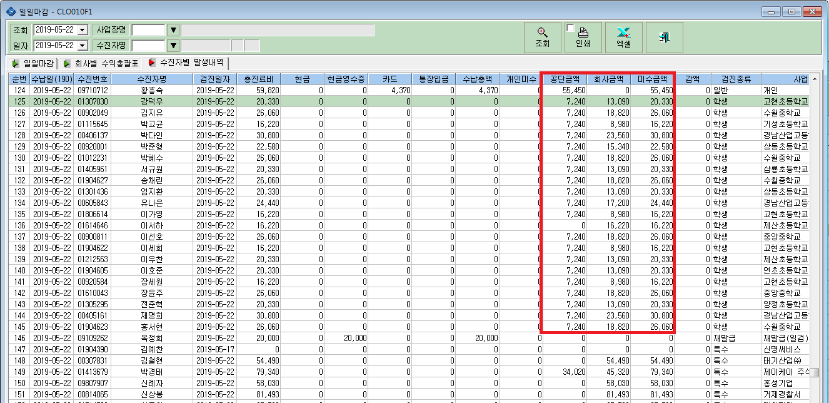Sort by the 수진자명 column header

tap(154, 79)
